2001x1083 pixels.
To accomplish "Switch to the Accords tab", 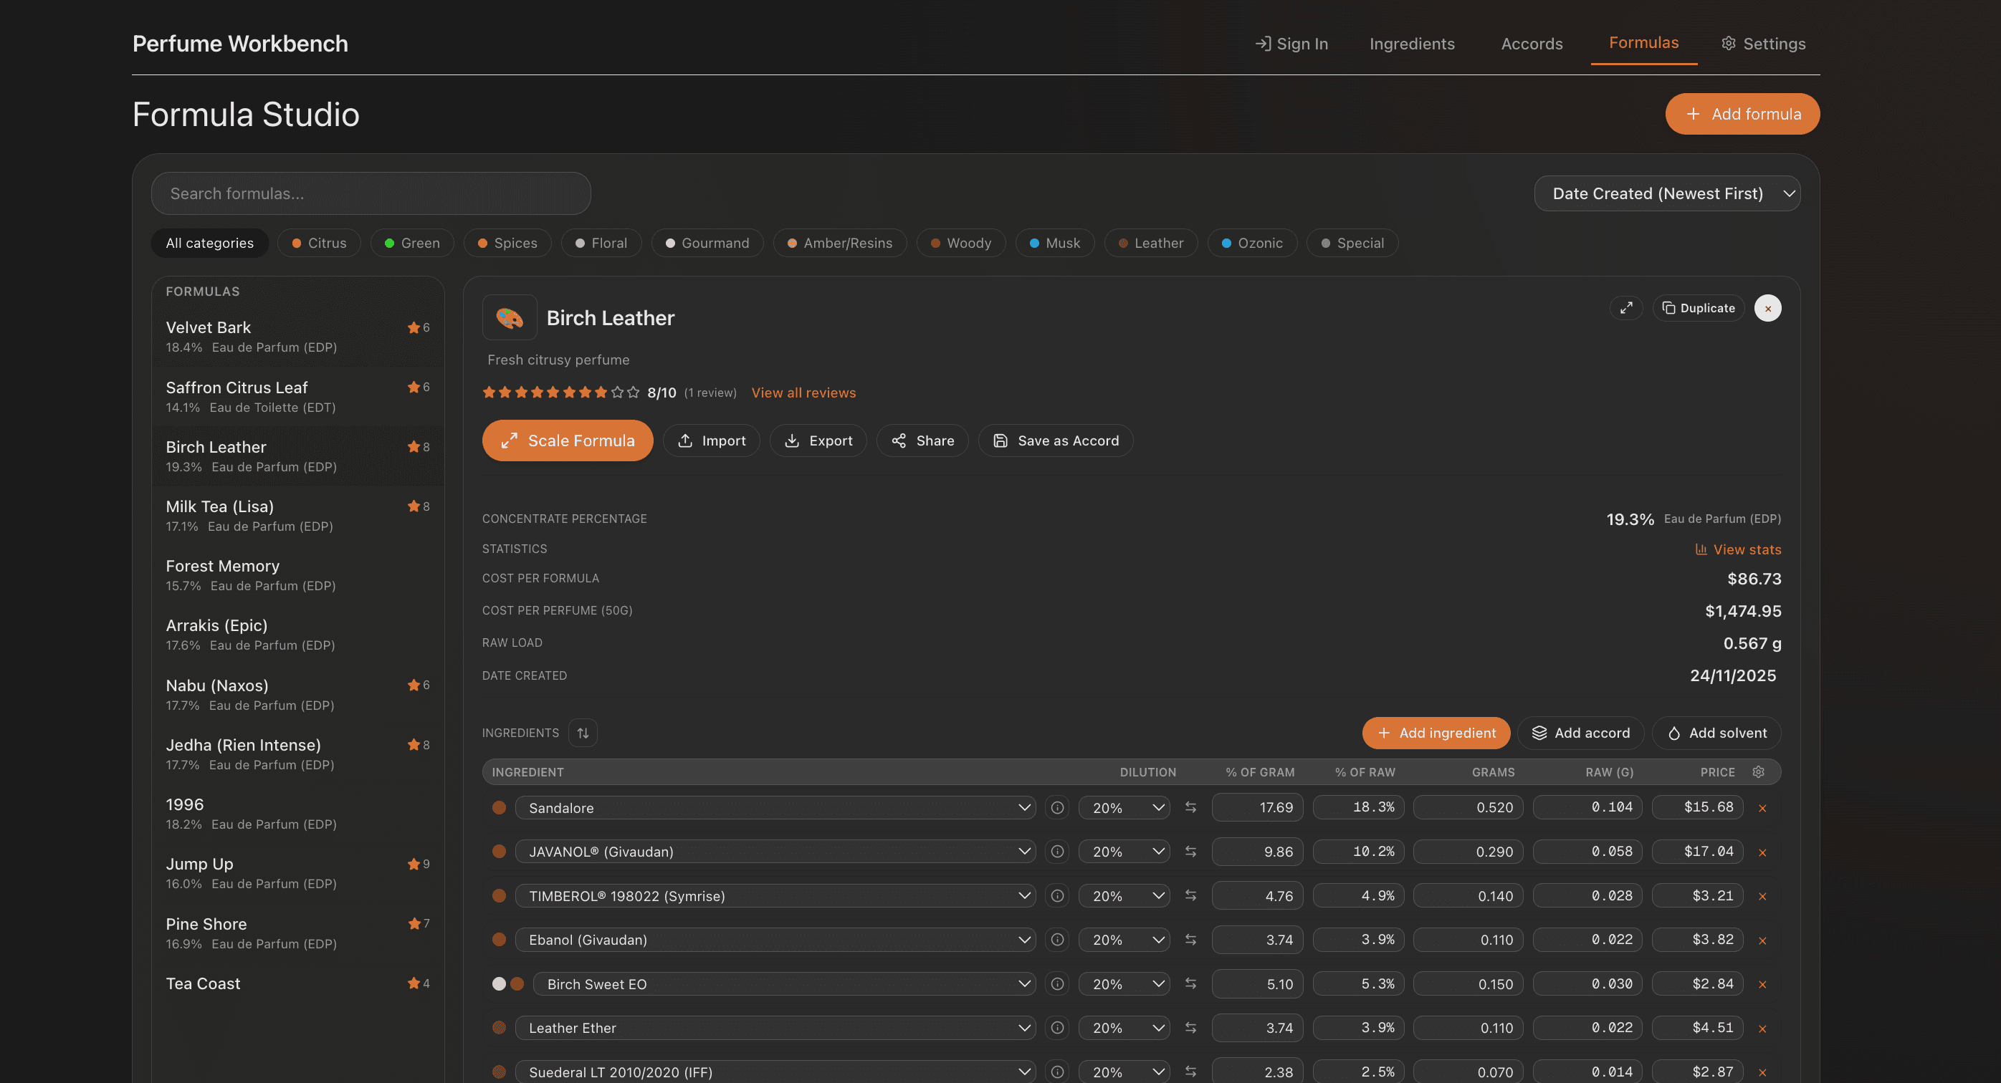I will 1532,44.
